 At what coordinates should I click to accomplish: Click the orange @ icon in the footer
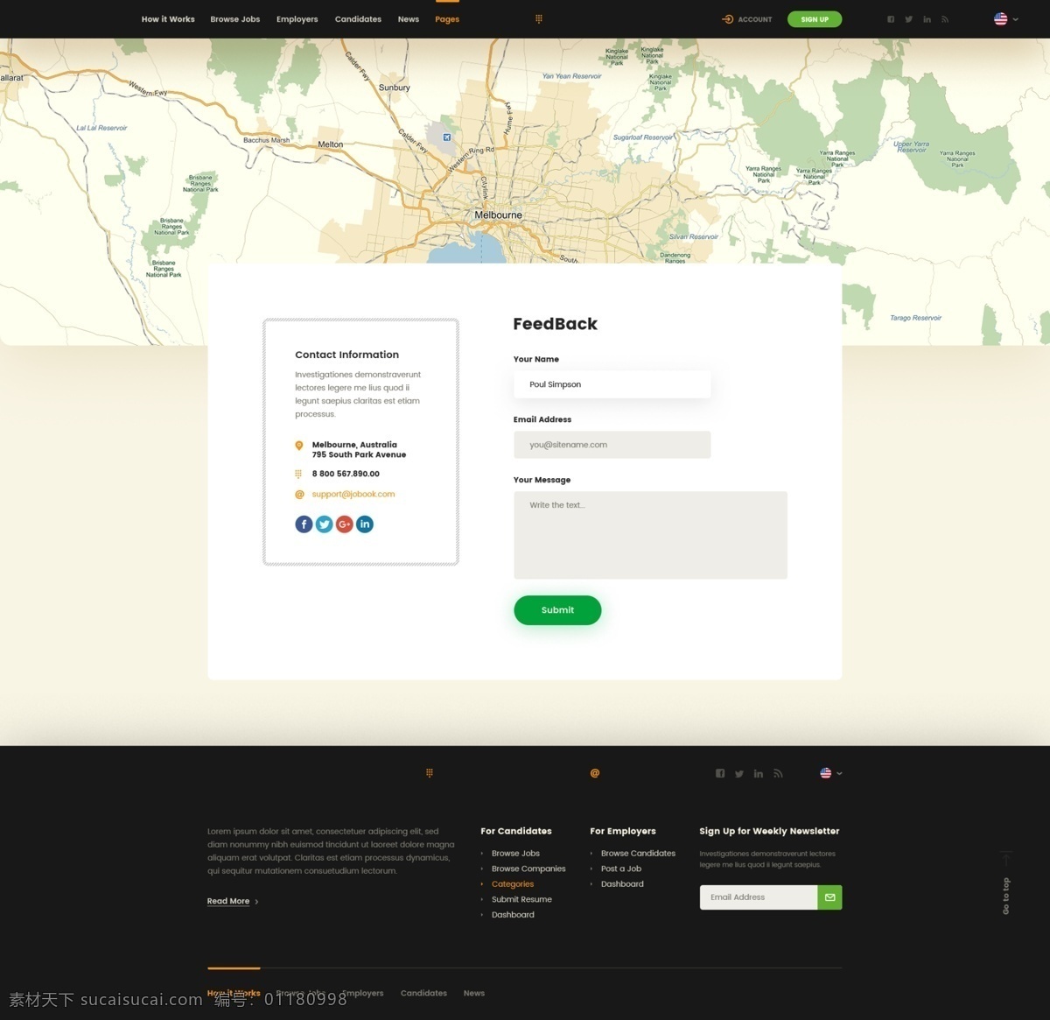595,773
